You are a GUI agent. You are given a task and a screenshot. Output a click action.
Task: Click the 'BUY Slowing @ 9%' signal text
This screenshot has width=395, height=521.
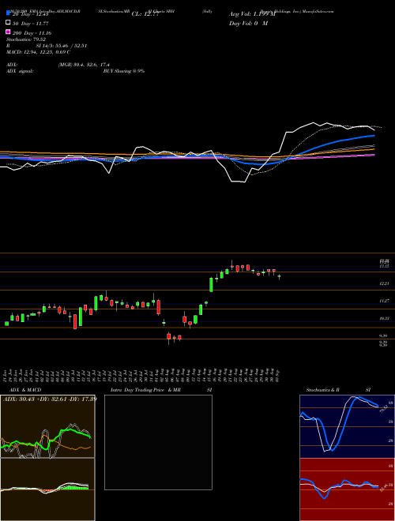click(x=124, y=71)
